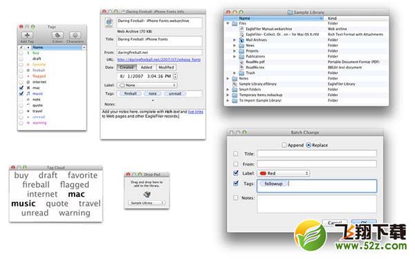Click the drop target icon in Drop Pad
The height and width of the screenshot is (259, 415).
coord(147,195)
